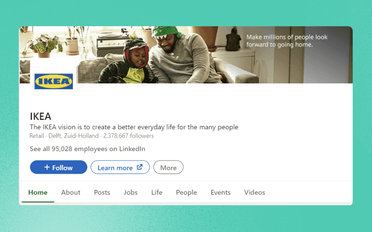The image size is (372, 232).
Task: Switch to the Home tab
Action: pyautogui.click(x=38, y=192)
